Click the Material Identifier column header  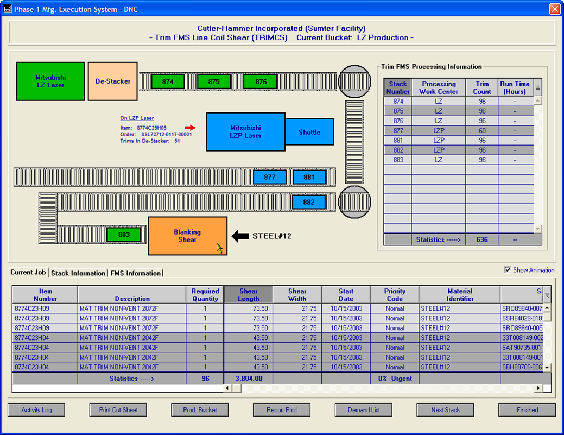[x=460, y=295]
